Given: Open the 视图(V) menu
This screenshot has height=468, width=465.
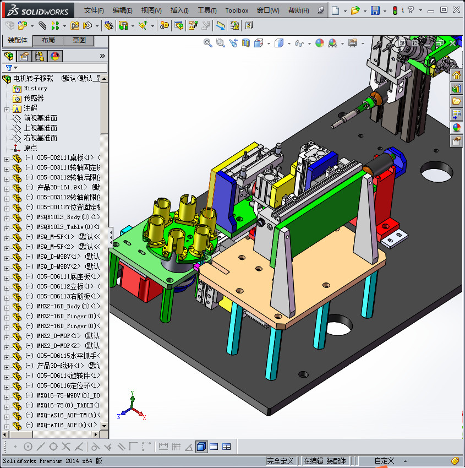Looking at the screenshot, I should (x=151, y=10).
